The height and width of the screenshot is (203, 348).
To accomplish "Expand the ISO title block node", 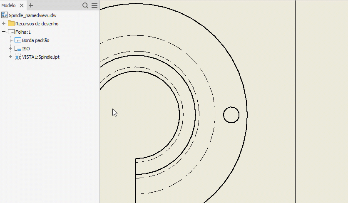I will [10, 48].
